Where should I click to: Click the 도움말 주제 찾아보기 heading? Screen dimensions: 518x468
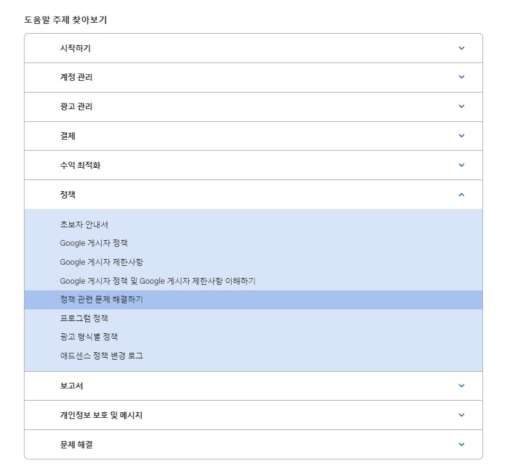pyautogui.click(x=56, y=18)
